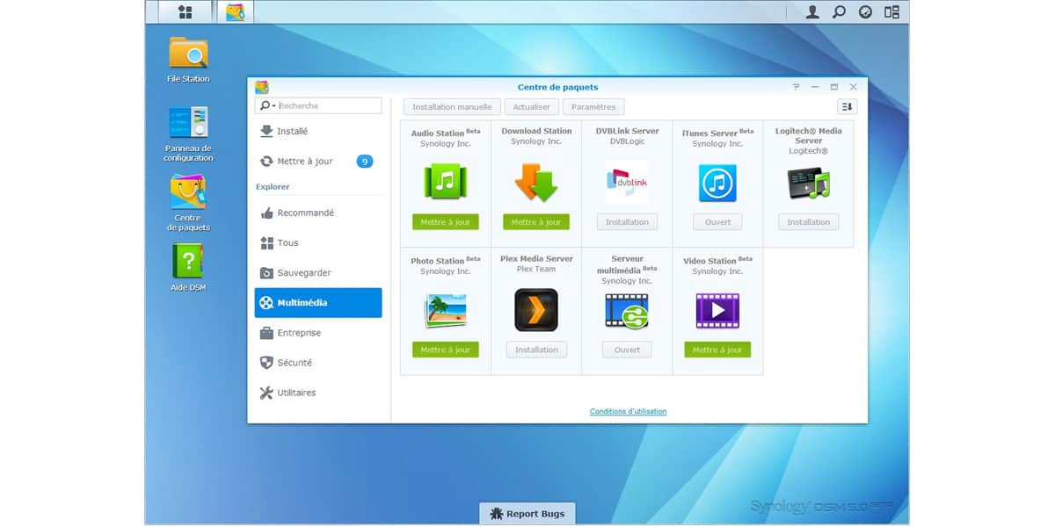The image size is (1055, 527).
Task: Update Photo Station with Mettre à jour
Action: [x=445, y=350]
